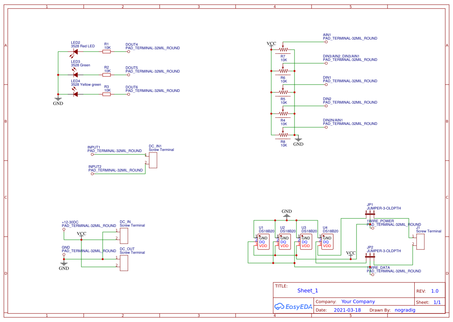Click the 'Your Company' company field
This screenshot has height=322, width=453.
point(358,301)
